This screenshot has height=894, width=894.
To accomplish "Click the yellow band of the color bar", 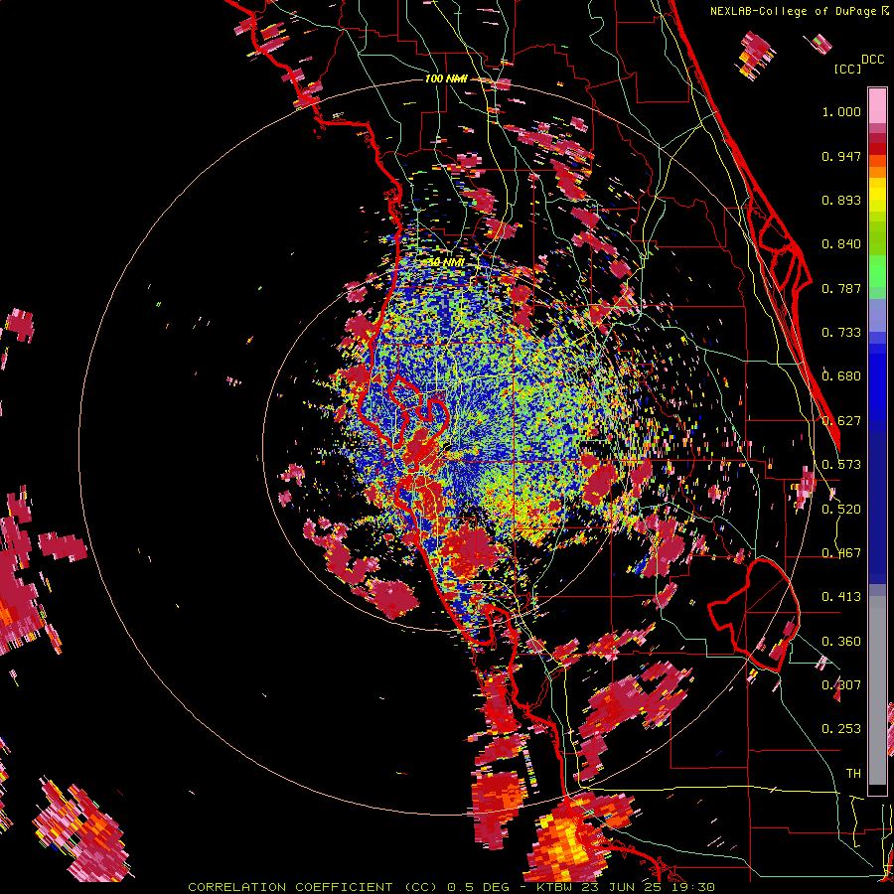I will pyautogui.click(x=877, y=195).
